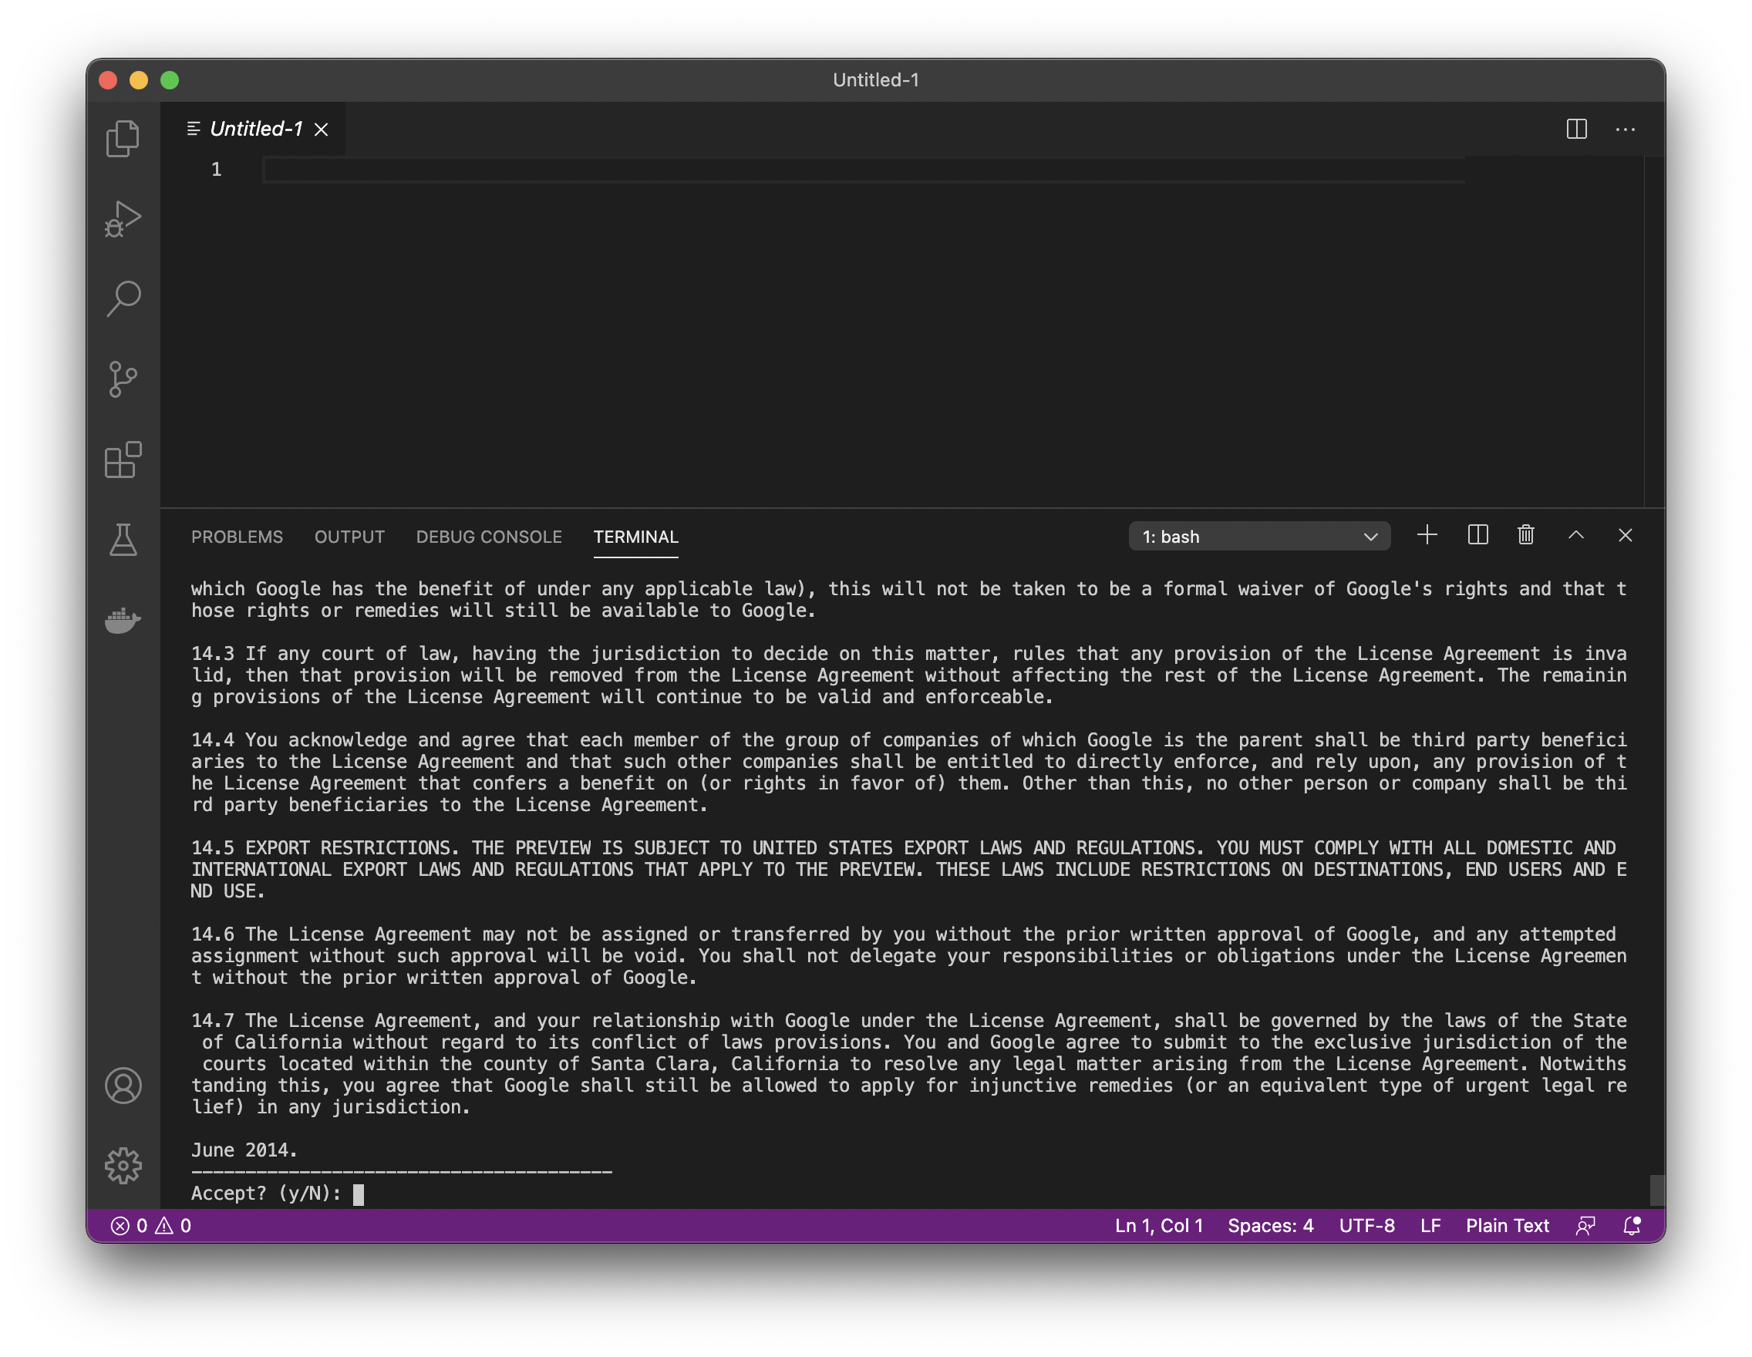The width and height of the screenshot is (1752, 1357).
Task: Kill the terminal with trash icon
Action: tap(1526, 535)
